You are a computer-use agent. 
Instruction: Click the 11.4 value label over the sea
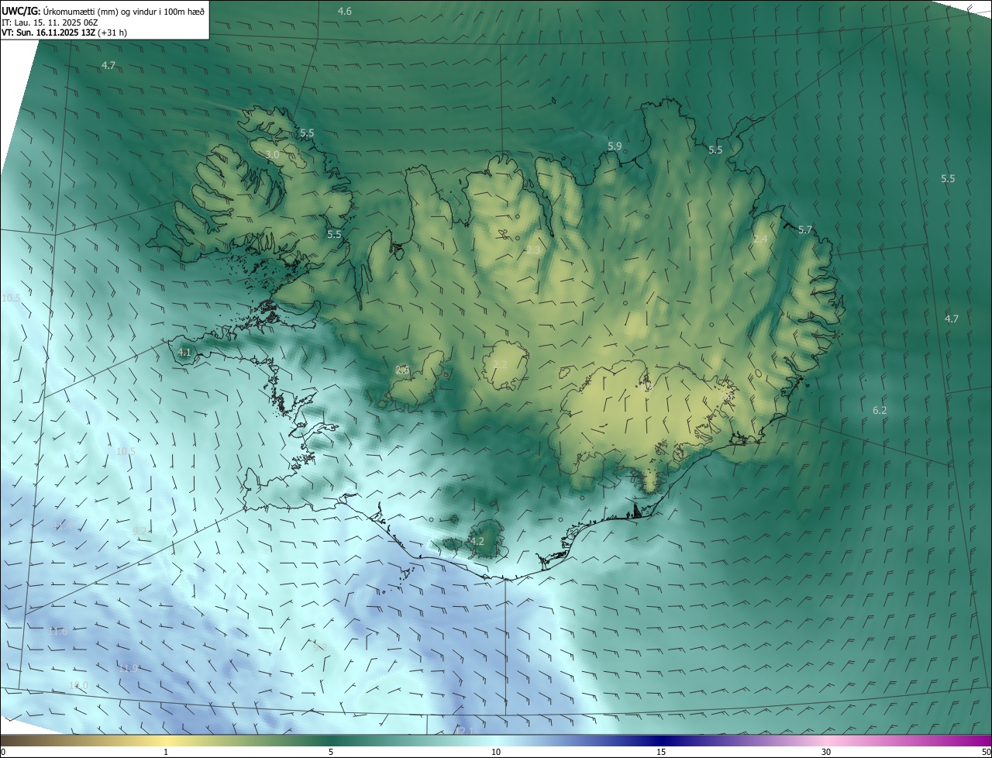62,526
